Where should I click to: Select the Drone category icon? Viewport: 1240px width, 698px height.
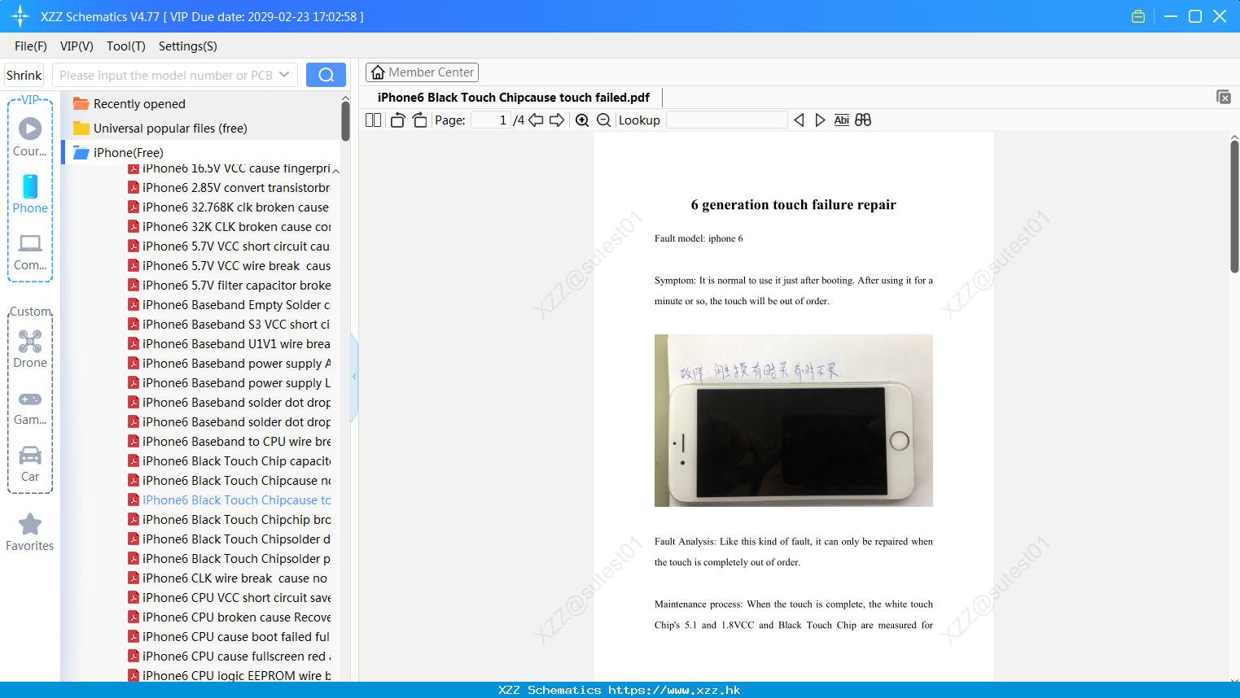click(x=30, y=349)
